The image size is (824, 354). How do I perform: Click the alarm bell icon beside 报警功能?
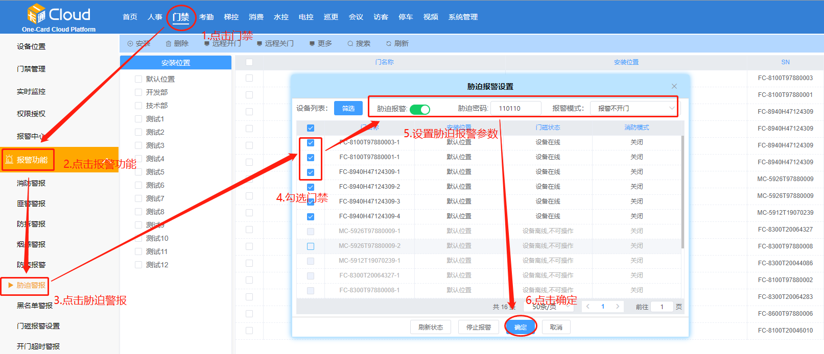[x=9, y=160]
